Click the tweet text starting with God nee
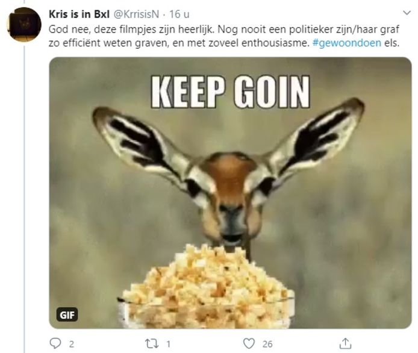 [181, 29]
